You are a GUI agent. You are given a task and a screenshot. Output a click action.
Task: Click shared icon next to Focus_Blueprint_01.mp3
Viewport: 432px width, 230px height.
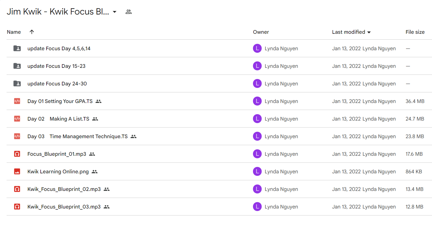click(x=92, y=154)
